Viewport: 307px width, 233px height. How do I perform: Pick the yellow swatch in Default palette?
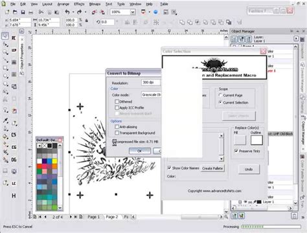pyautogui.click(x=54, y=161)
